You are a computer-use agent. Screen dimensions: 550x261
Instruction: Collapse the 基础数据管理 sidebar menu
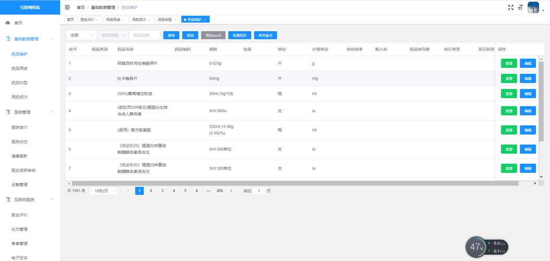point(52,39)
